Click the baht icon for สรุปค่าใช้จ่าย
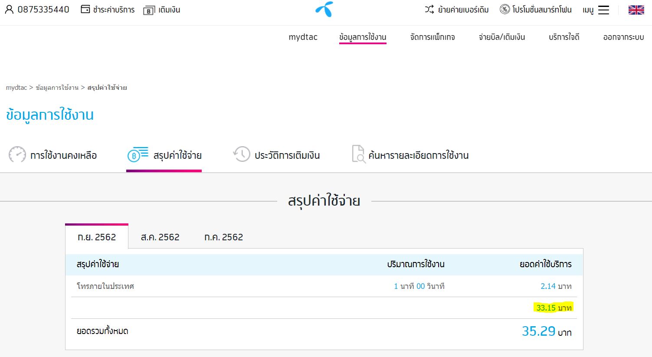The image size is (652, 357). point(138,154)
